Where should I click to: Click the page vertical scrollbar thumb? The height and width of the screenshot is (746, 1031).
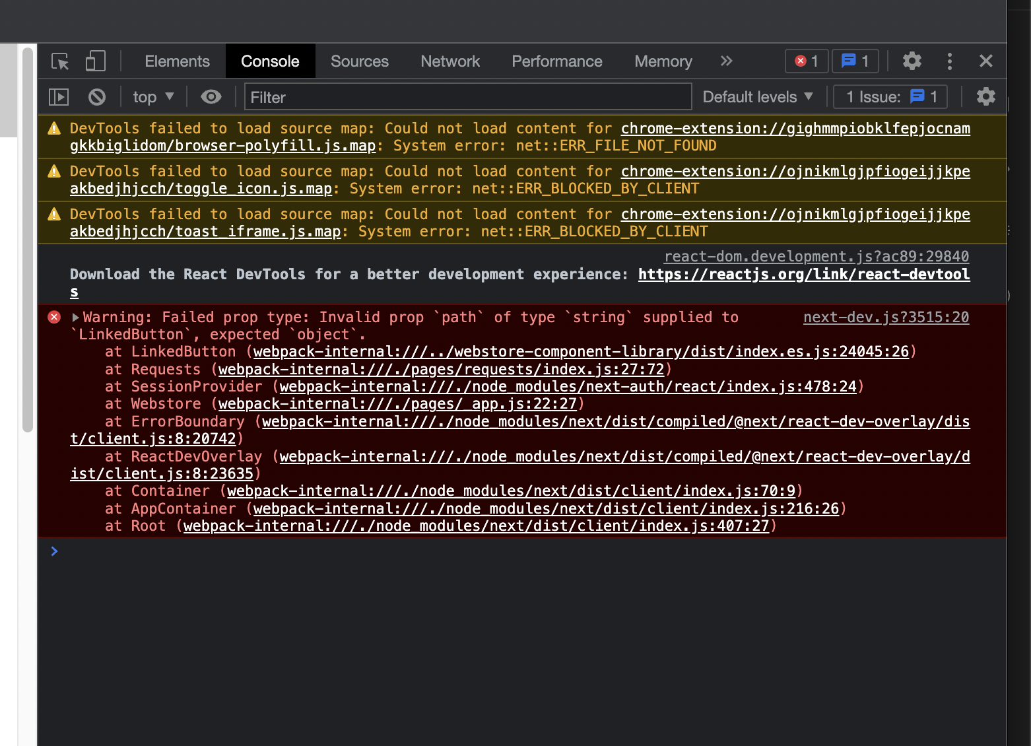click(28, 240)
